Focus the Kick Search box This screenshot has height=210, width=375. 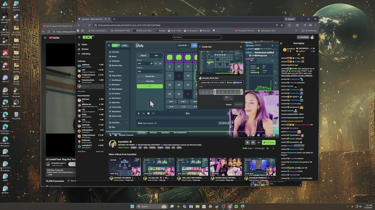[197, 37]
